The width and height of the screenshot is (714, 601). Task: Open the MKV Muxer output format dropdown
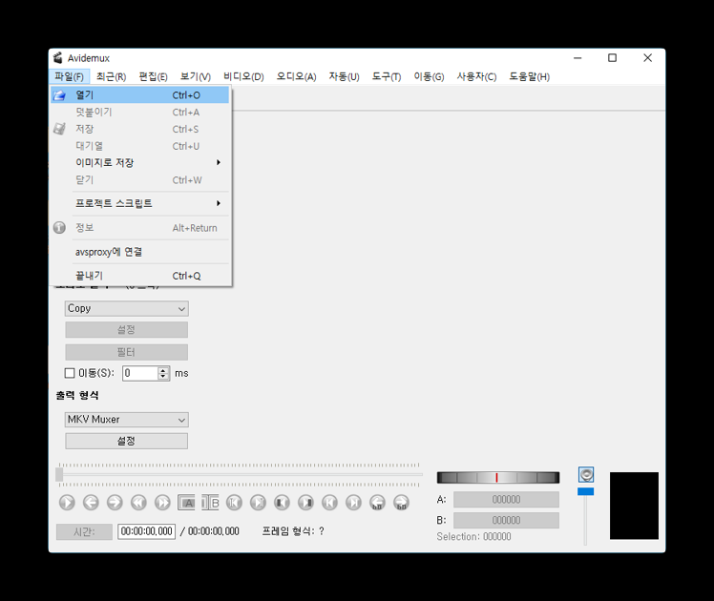(127, 420)
